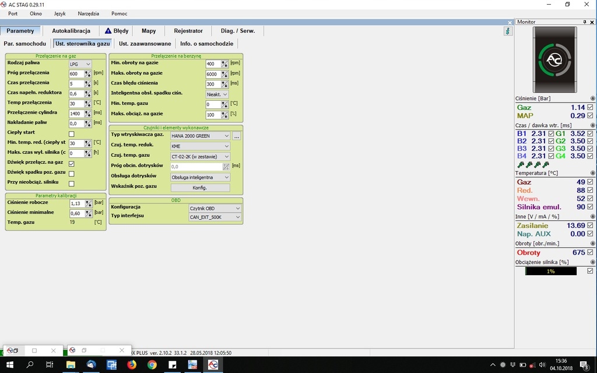Open injector details with the '...' button
597x373 pixels.
tap(237, 136)
